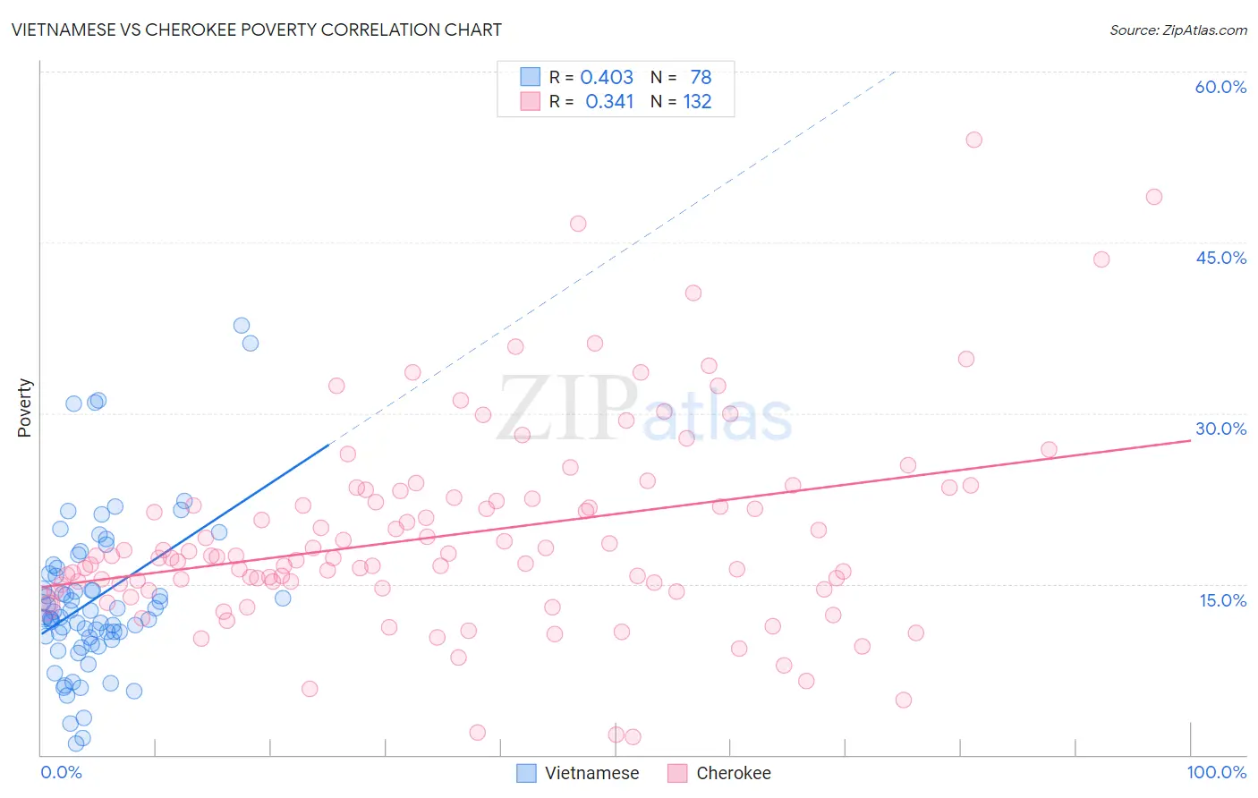Click the N value 132
The width and height of the screenshot is (1258, 798).
[x=697, y=101]
